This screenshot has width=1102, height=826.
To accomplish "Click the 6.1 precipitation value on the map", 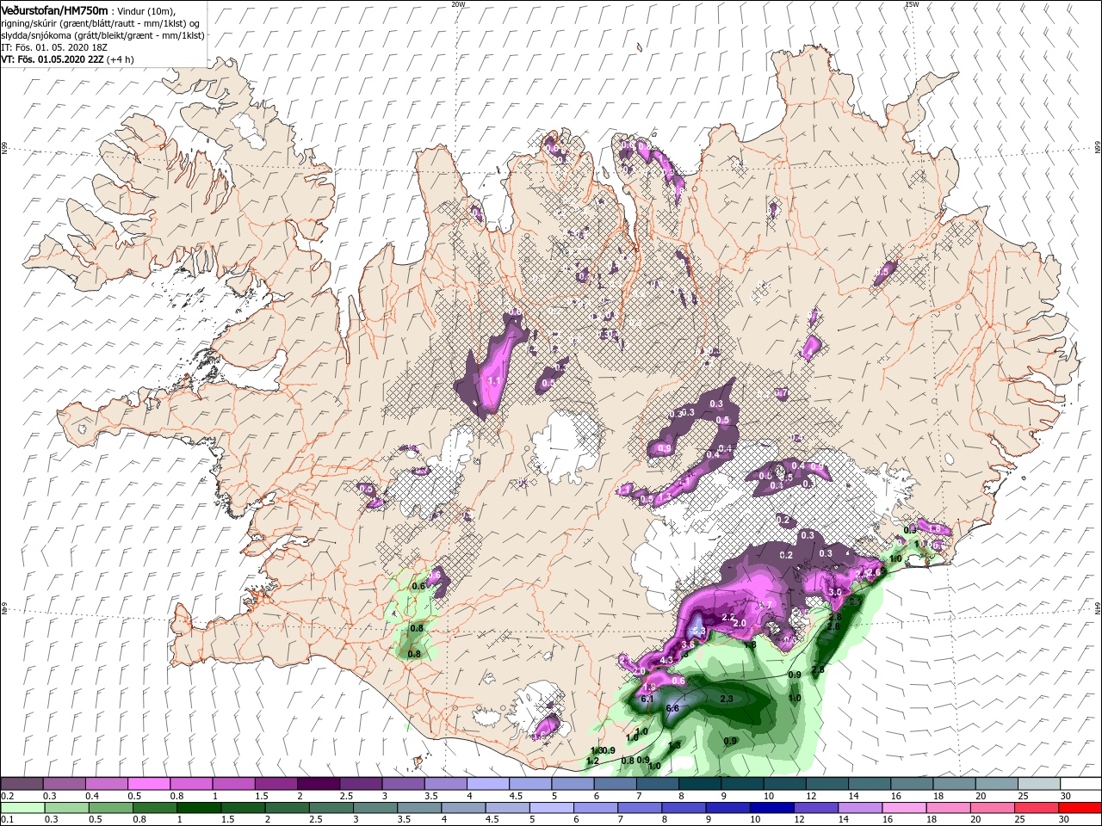I will [647, 699].
